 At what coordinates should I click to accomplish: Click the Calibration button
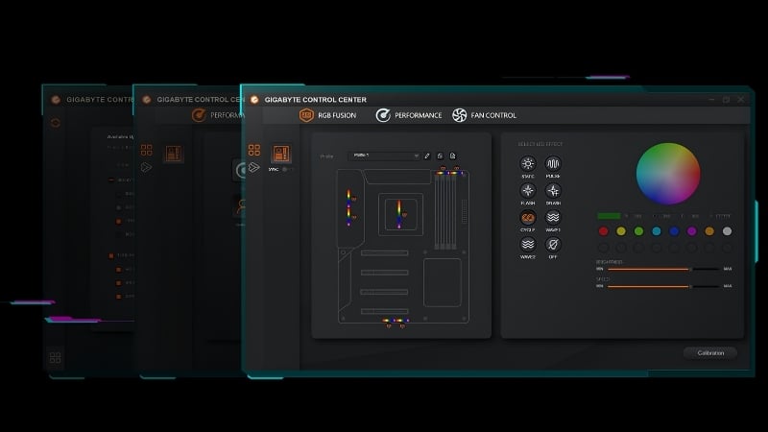(710, 353)
